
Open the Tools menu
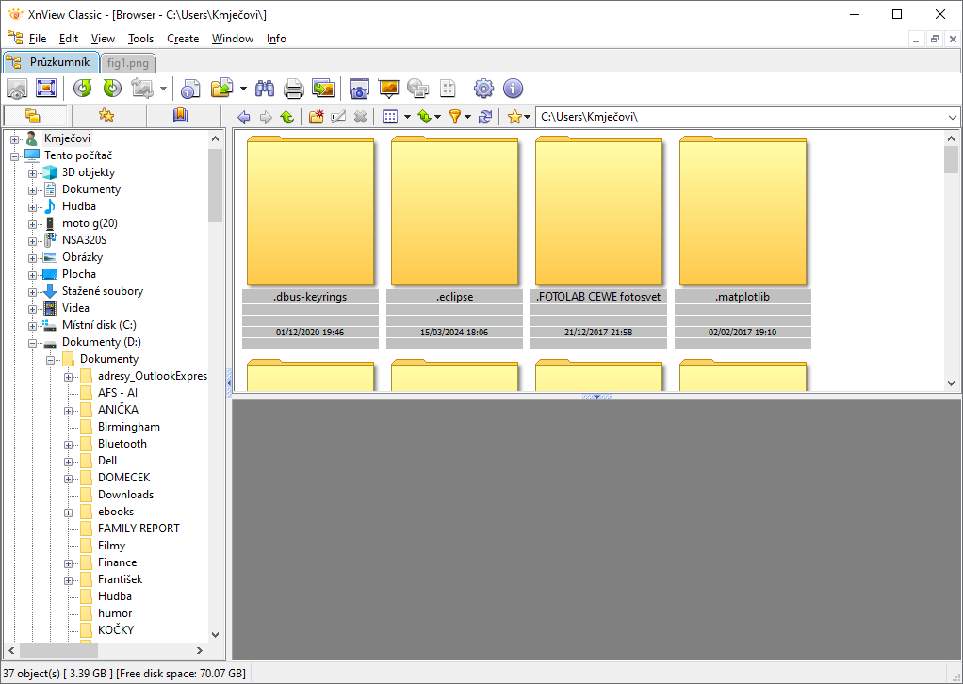coord(140,39)
